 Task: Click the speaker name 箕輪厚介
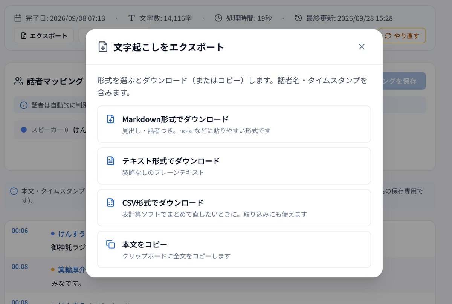point(72,270)
